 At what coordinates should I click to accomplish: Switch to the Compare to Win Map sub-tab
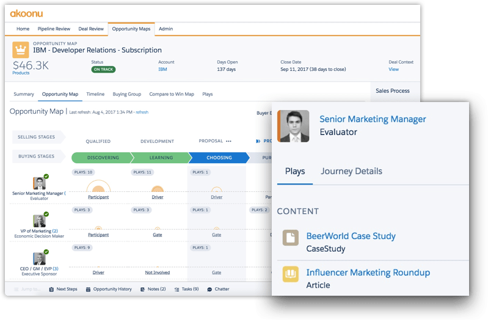(x=172, y=94)
